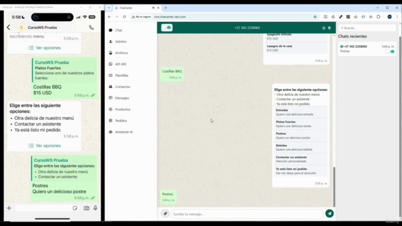Click the address bar URL cms.chatcenter-dev.com
This screenshot has height=226, width=402.
170,17
